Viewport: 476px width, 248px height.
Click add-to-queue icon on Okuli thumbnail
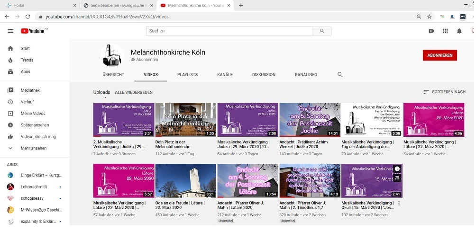tap(397, 178)
